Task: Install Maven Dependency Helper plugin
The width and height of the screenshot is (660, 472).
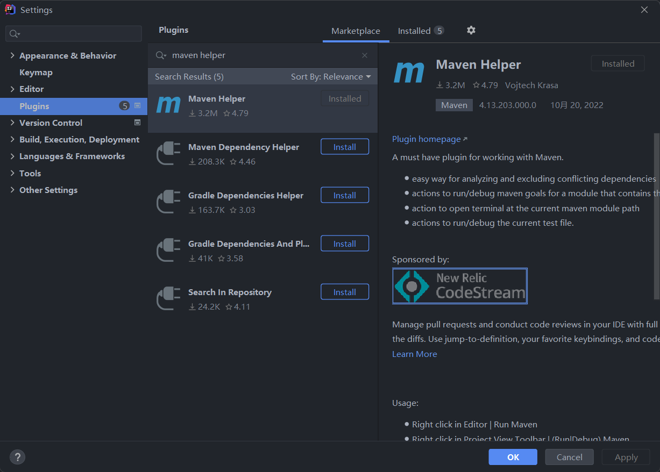Action: tap(345, 147)
